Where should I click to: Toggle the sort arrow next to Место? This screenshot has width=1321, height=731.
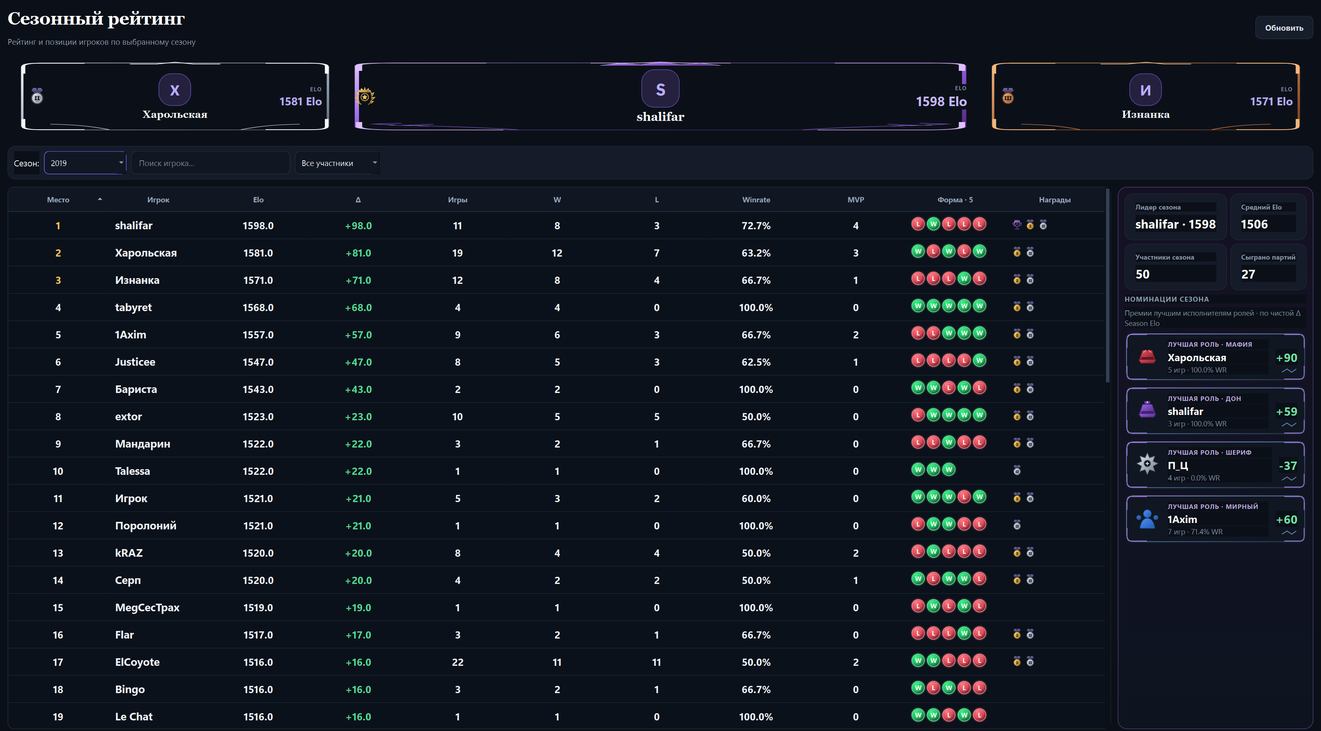coord(100,199)
